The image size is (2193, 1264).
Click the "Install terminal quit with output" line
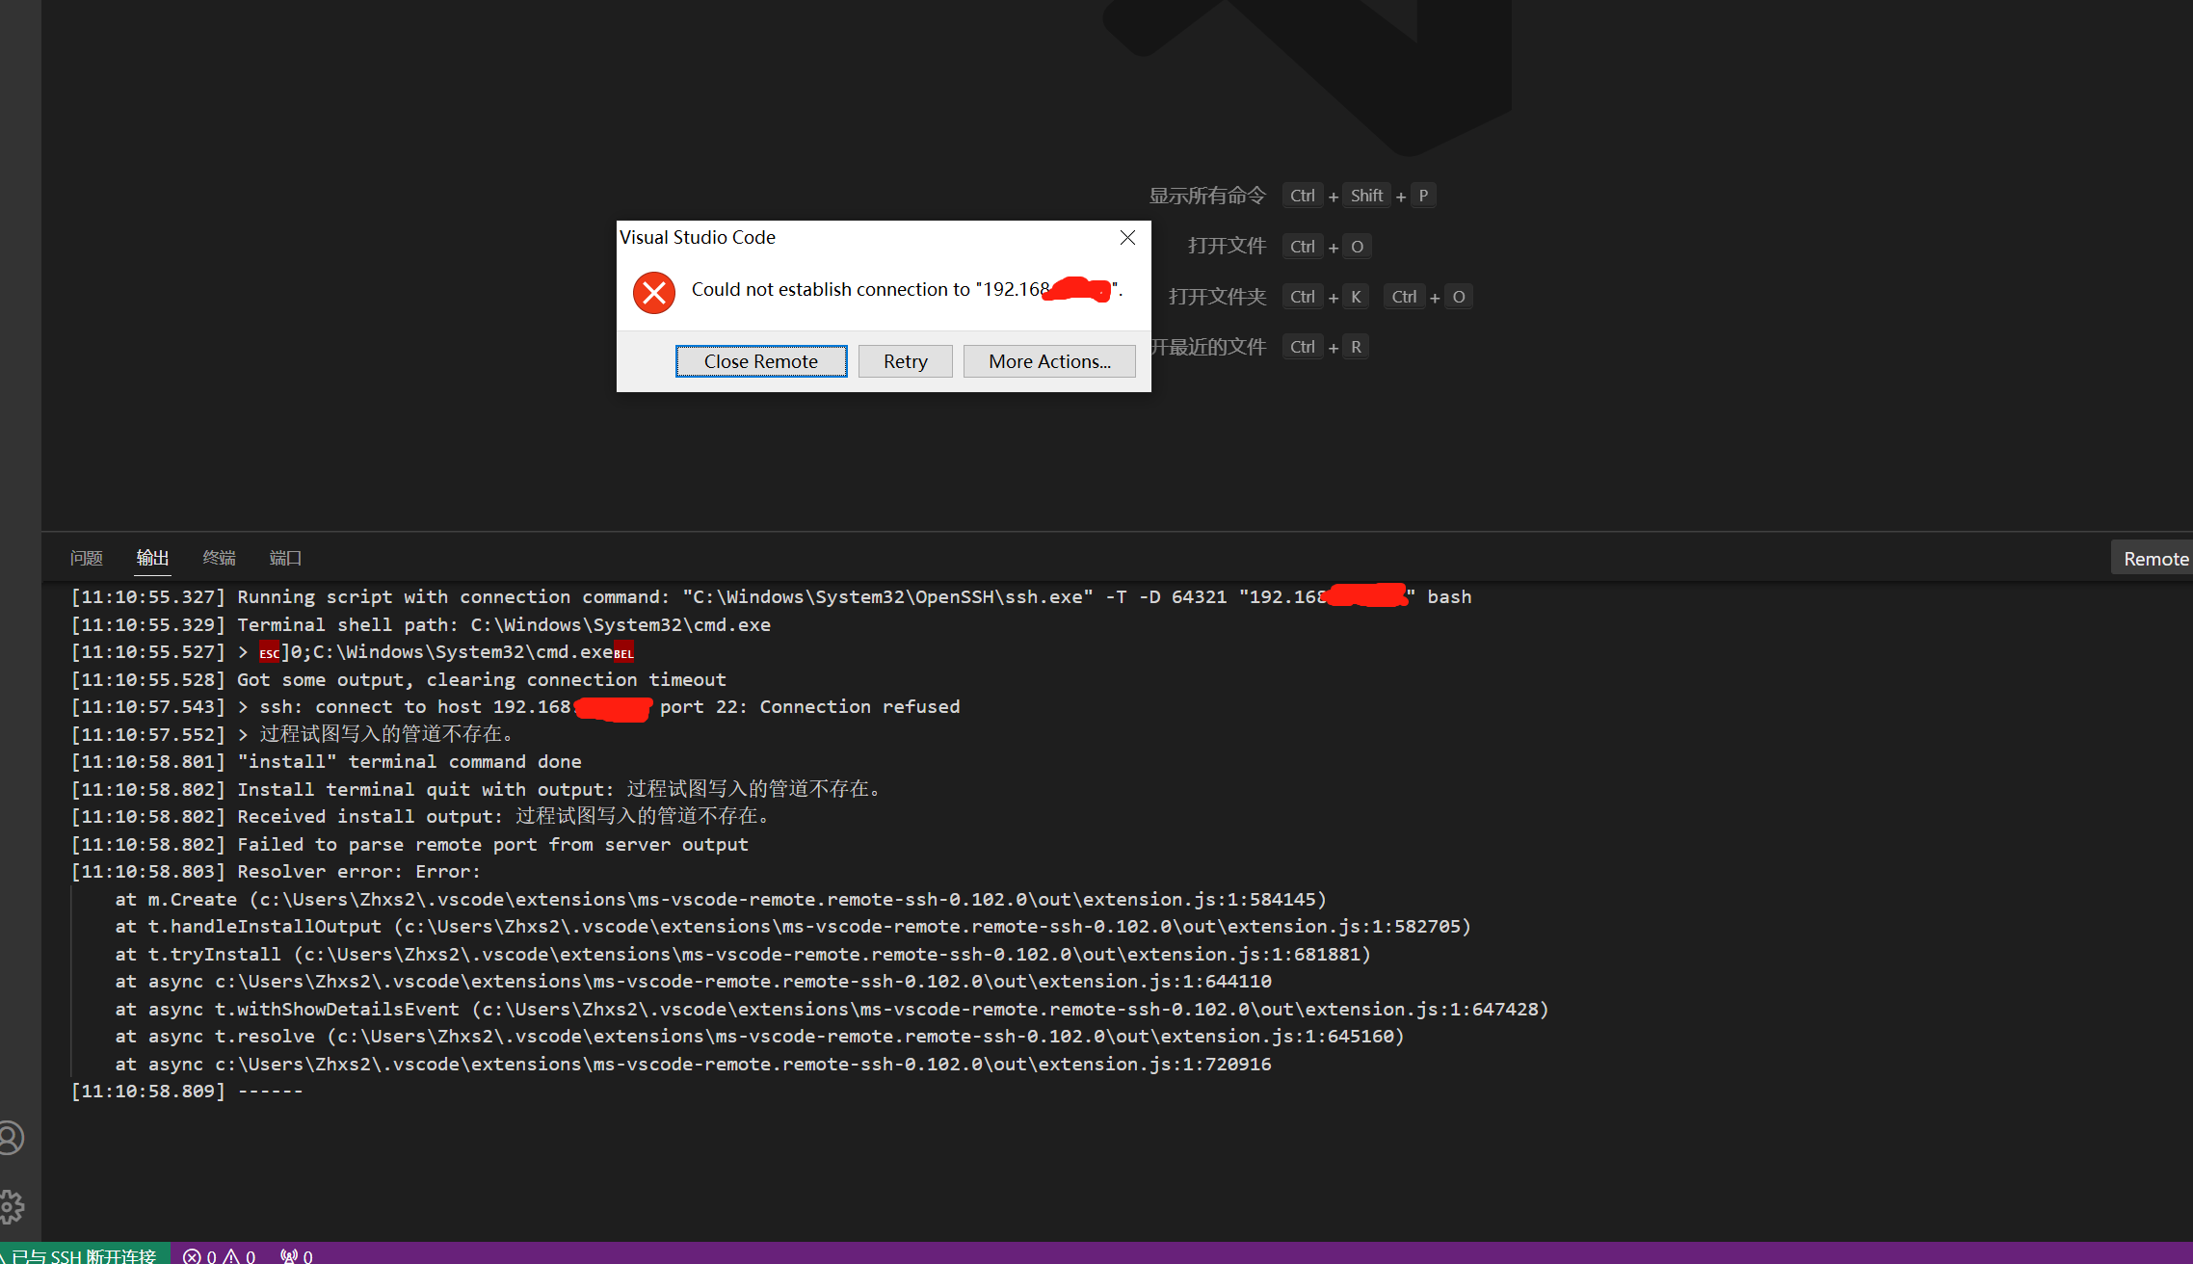tap(477, 789)
